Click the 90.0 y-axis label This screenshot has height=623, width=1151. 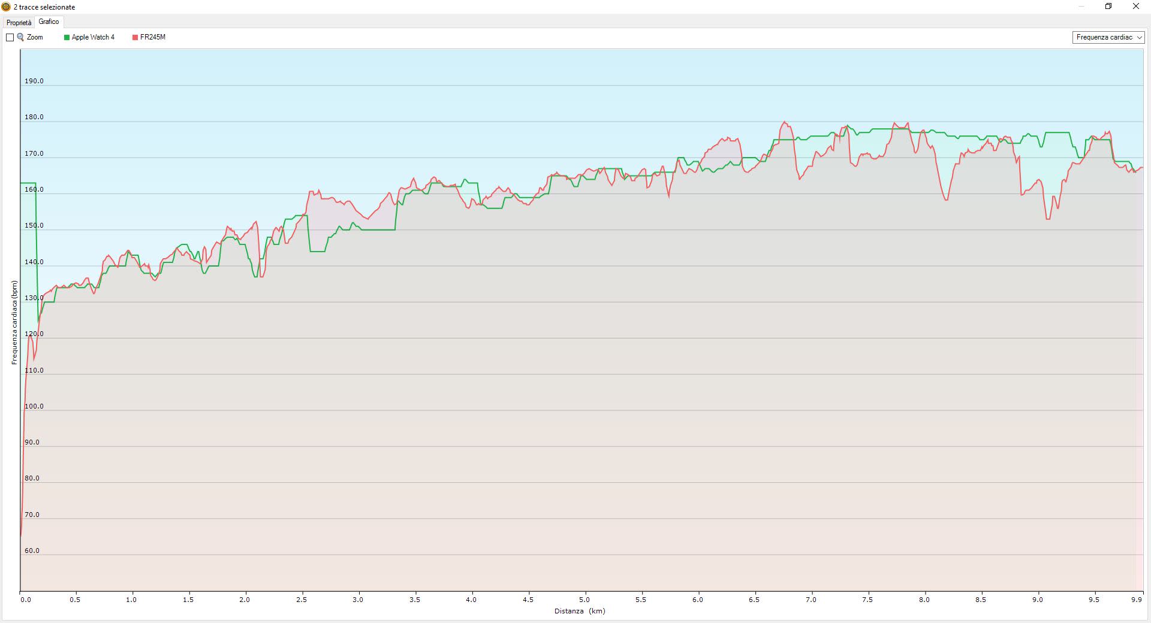point(34,442)
